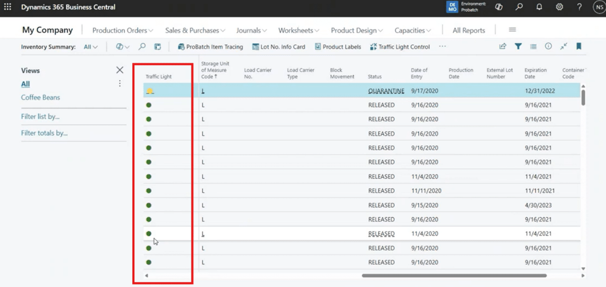Open the notifications bell
The image size is (606, 287).
point(539,7)
